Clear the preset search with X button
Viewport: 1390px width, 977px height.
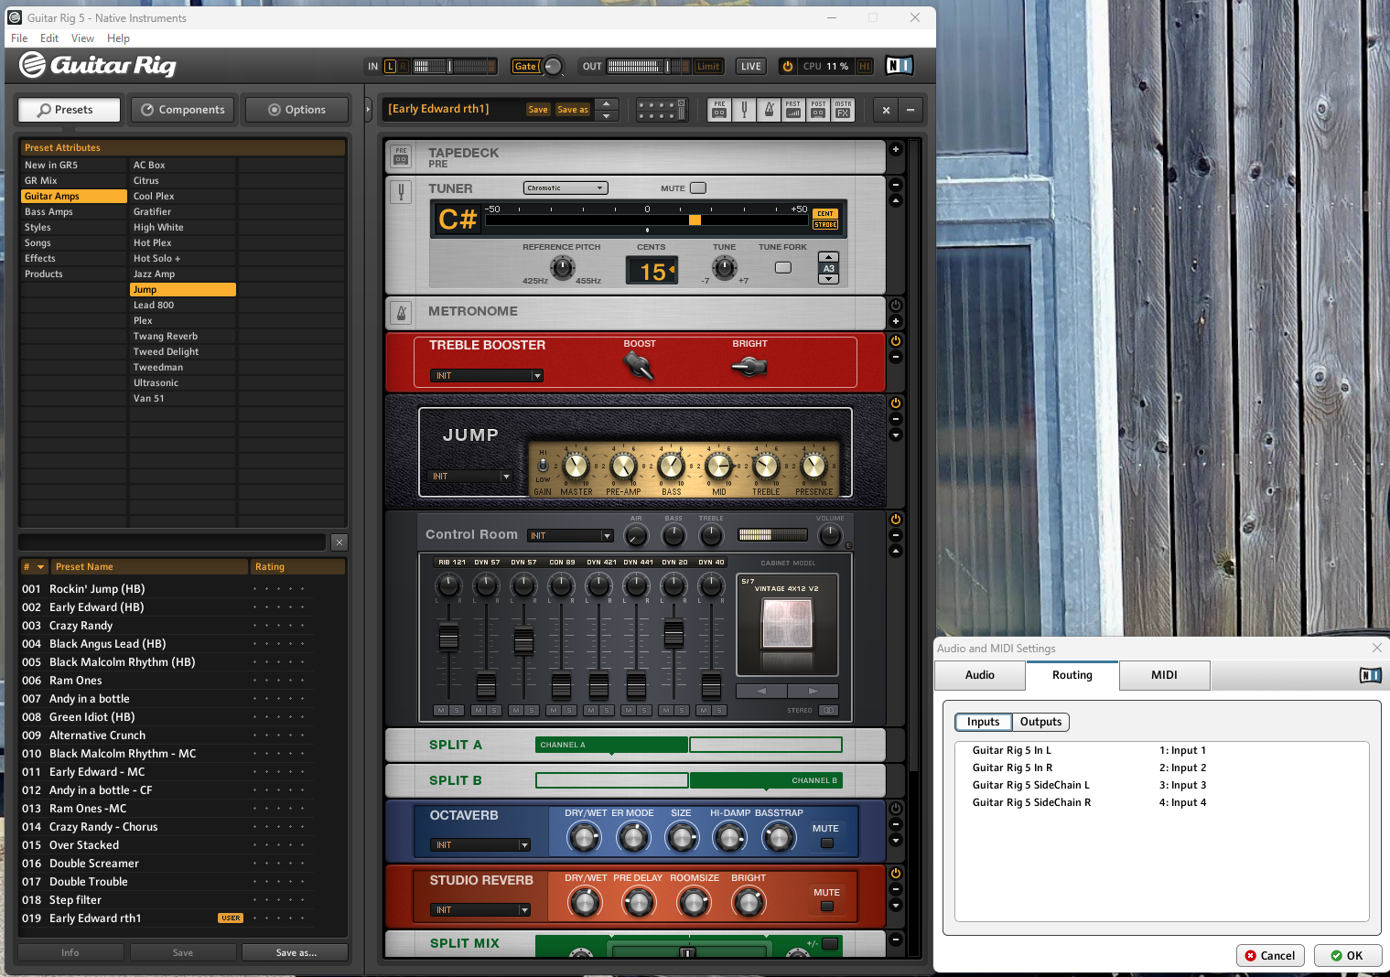[x=339, y=542]
